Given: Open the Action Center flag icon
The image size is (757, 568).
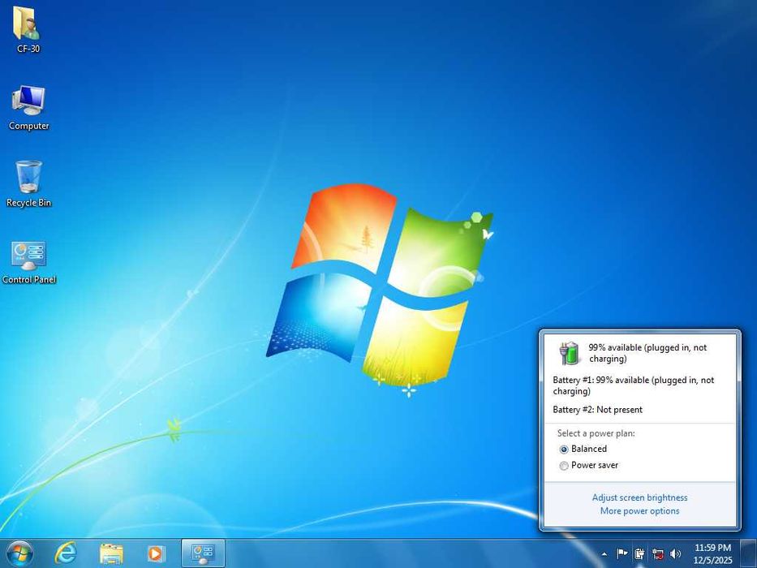Looking at the screenshot, I should point(622,553).
